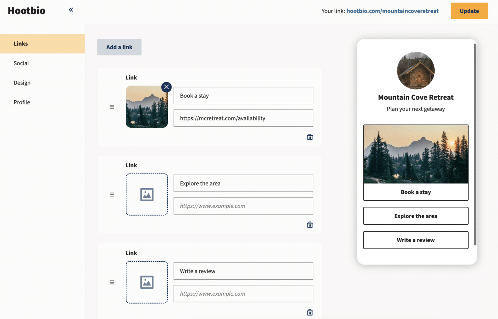The image size is (498, 319).
Task: Remove the image from Book a stay link
Action: (166, 87)
